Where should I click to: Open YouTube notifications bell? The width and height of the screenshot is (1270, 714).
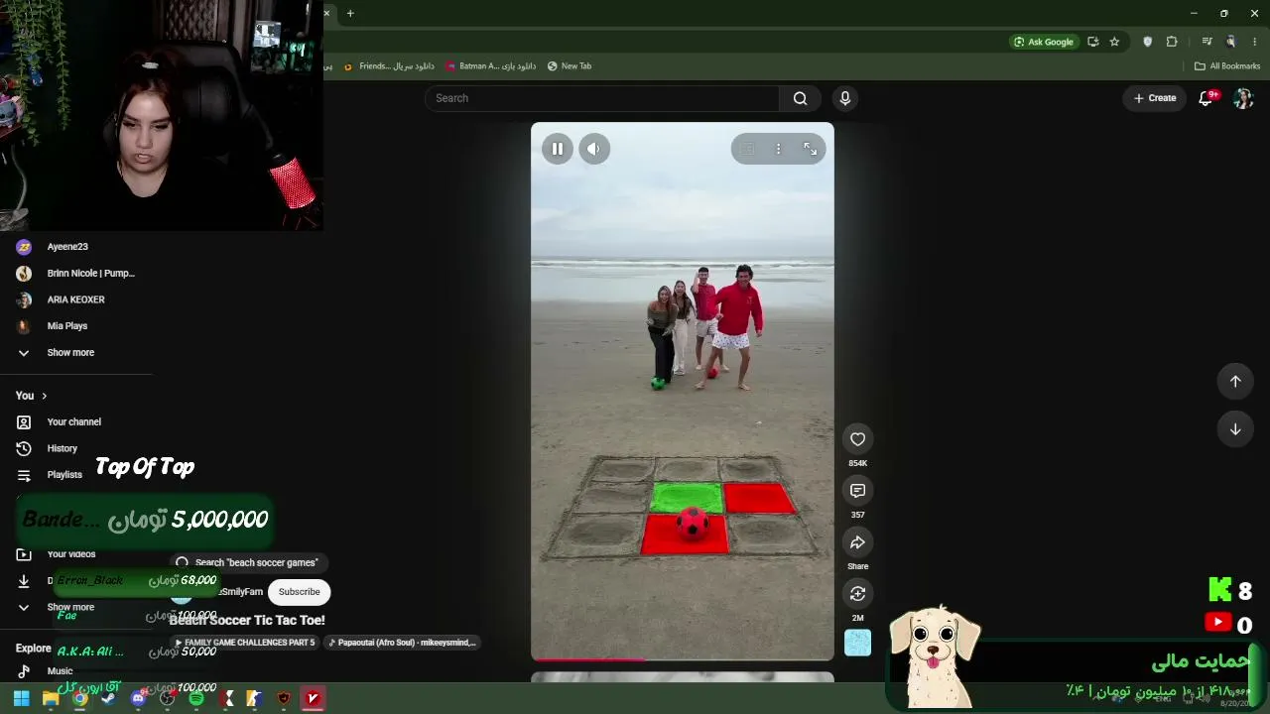click(x=1206, y=98)
